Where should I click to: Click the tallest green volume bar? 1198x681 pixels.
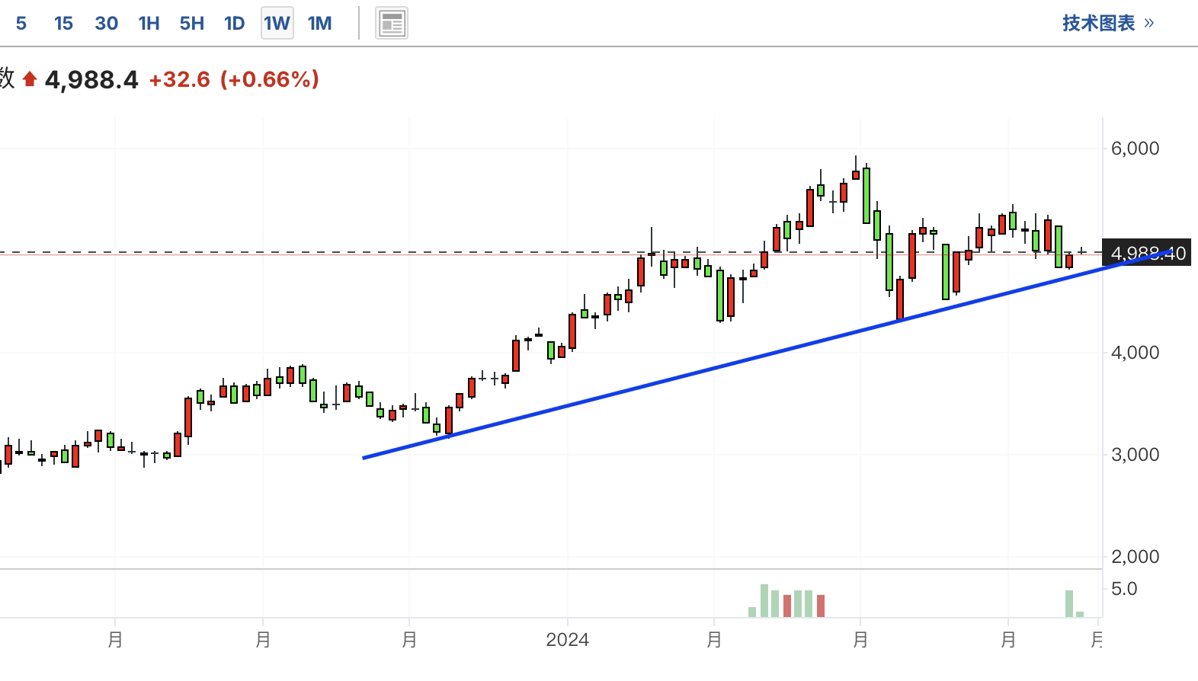(x=764, y=600)
